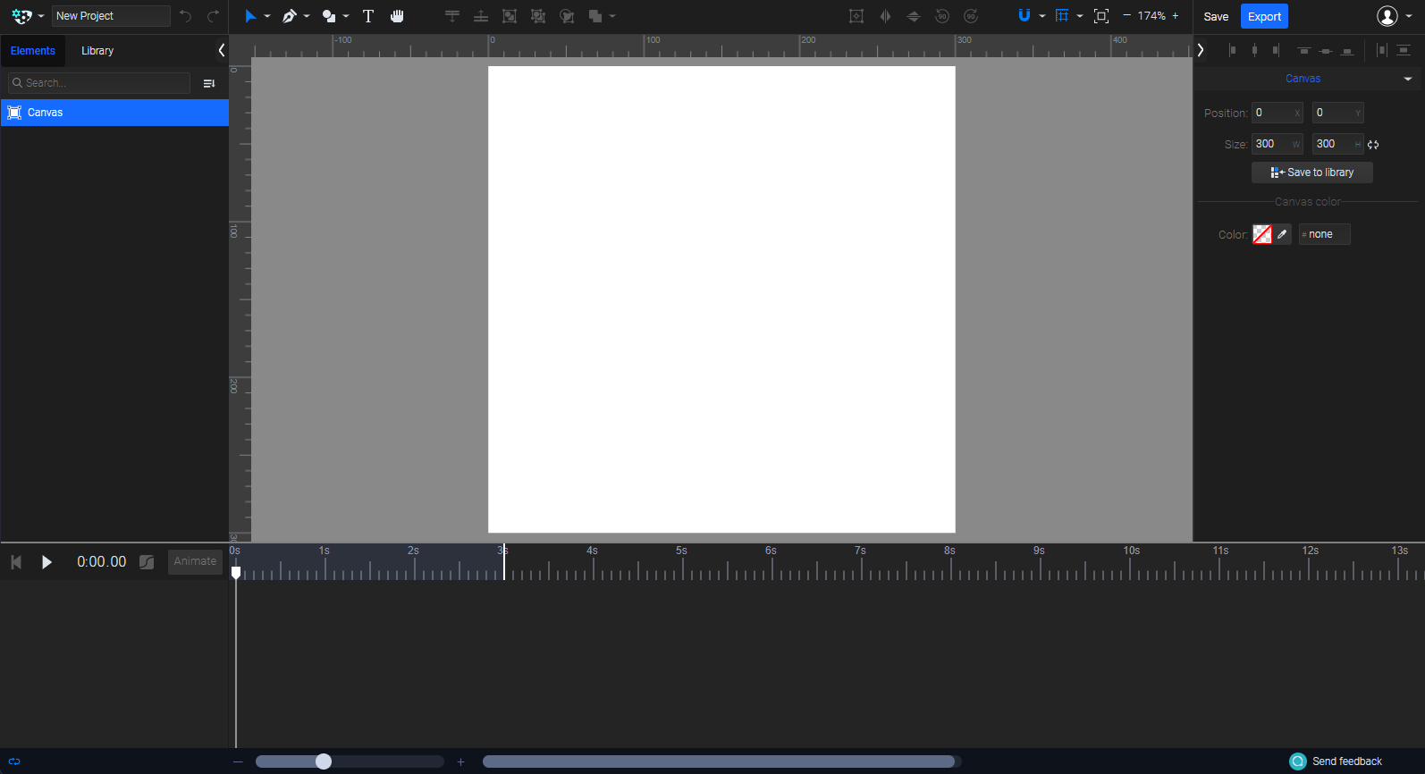Switch to the Library tab
This screenshot has height=774, width=1425.
[97, 51]
